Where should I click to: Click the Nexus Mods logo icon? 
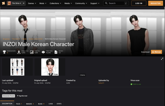pyautogui.click(x=3, y=3)
